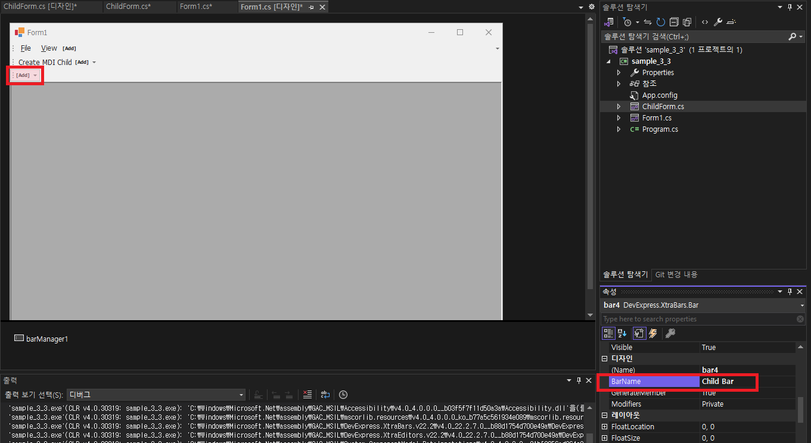This screenshot has width=811, height=443.
Task: Click [Add] next to Create MDI Child
Action: (82, 62)
